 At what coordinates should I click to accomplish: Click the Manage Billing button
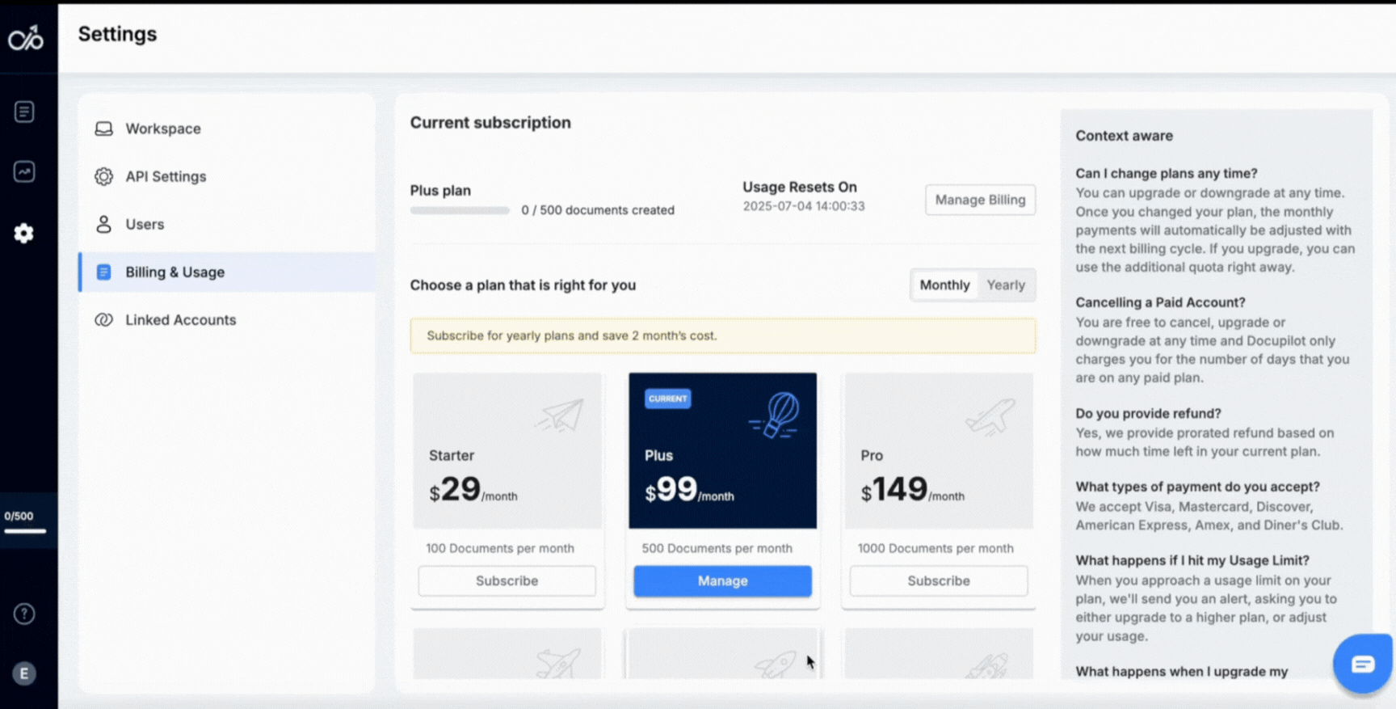[x=979, y=200]
